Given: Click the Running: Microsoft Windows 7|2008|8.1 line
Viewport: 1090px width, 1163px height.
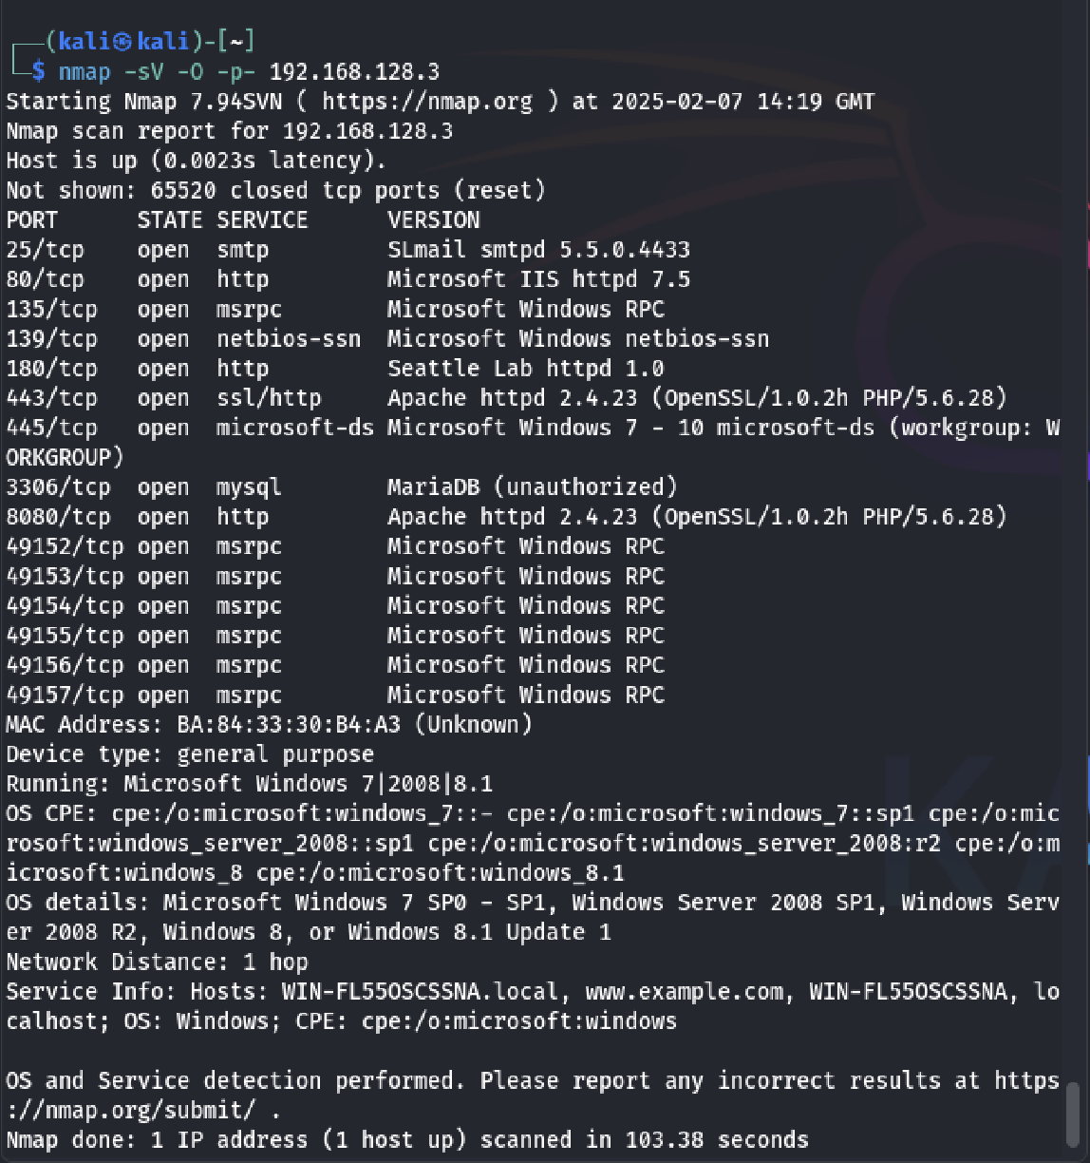Looking at the screenshot, I should 249,784.
